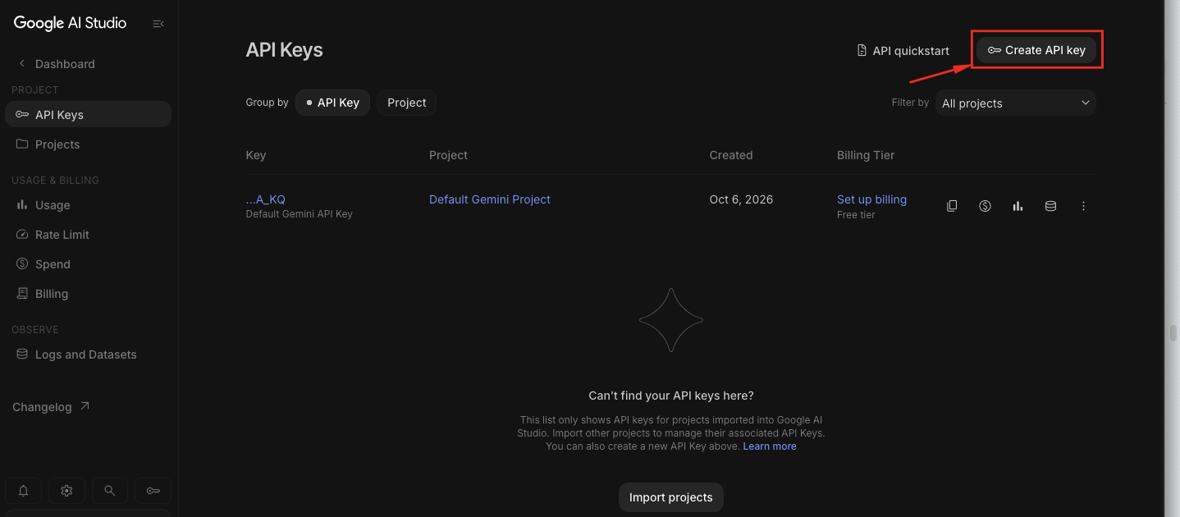Open the three-dot more options menu

(1083, 206)
